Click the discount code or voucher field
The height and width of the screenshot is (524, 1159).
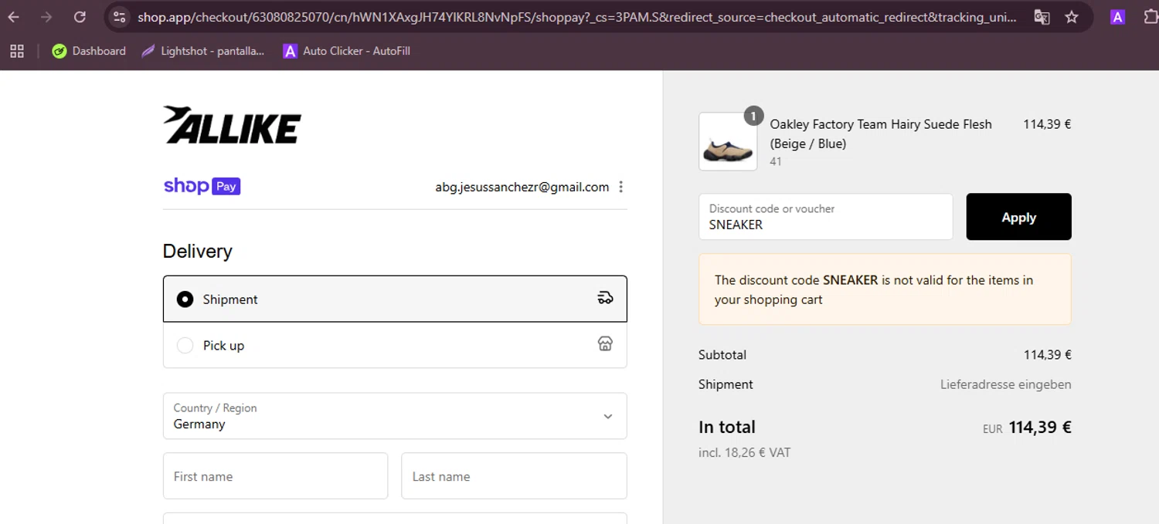click(825, 217)
